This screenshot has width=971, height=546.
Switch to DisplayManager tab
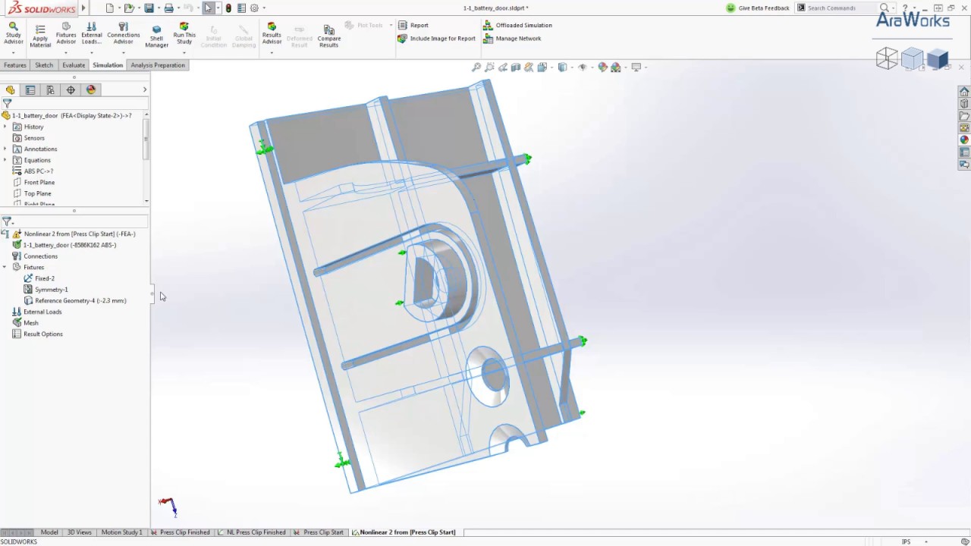pos(91,90)
